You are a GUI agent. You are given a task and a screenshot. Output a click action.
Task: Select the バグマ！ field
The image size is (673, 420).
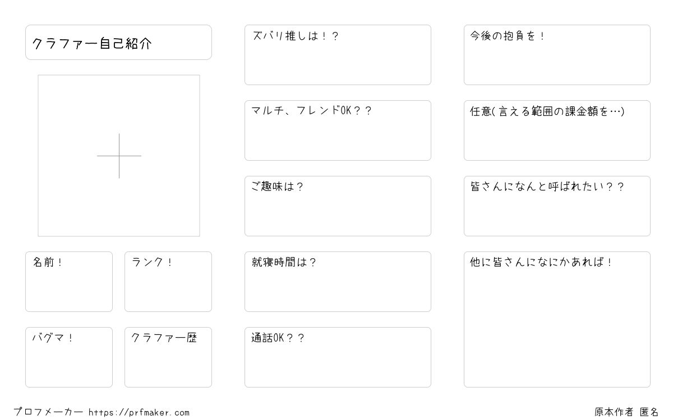tap(69, 357)
